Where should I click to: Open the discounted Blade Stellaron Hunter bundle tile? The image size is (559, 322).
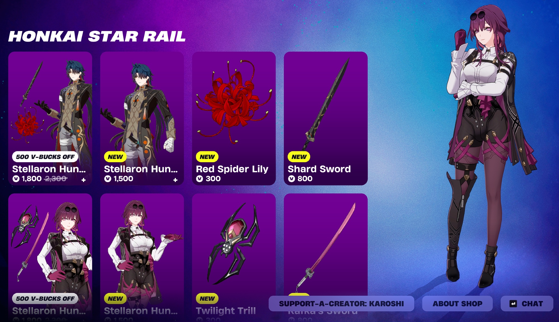[50, 118]
